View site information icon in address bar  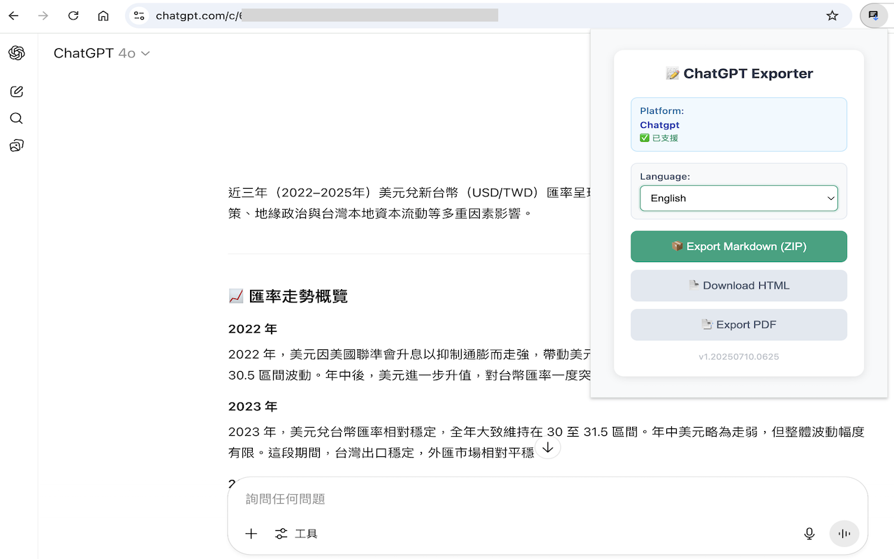pos(139,15)
